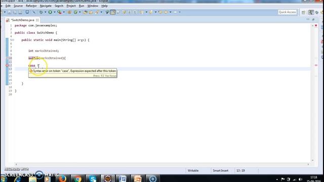Click the Open Task toolbar icon
The height and width of the screenshot is (182, 324).
tap(91, 12)
